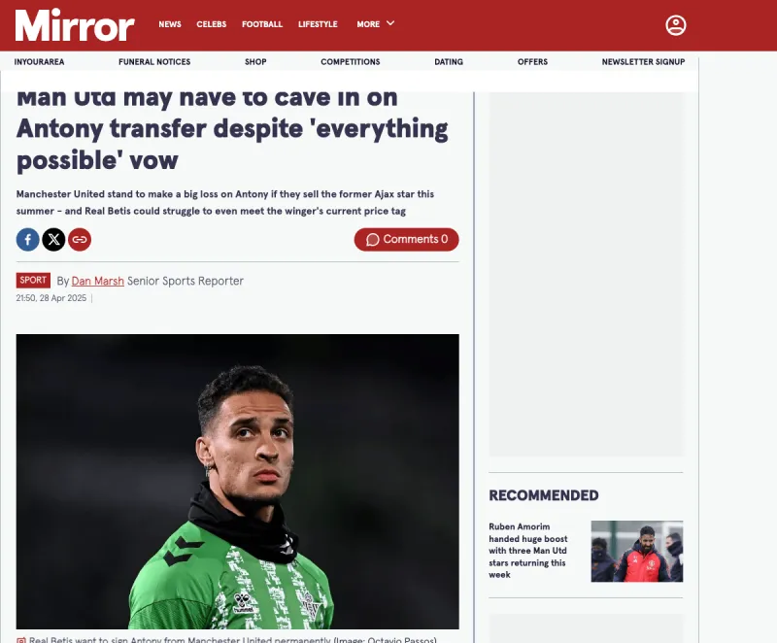Open NEWSLETTER SIGNUP link

point(643,62)
